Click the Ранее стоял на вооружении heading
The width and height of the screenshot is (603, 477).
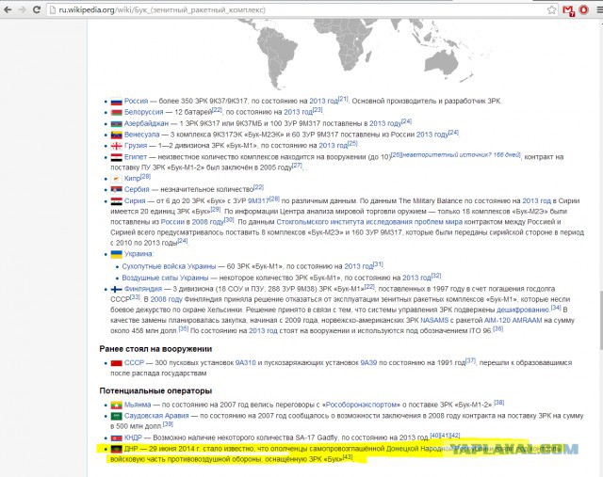coord(155,349)
